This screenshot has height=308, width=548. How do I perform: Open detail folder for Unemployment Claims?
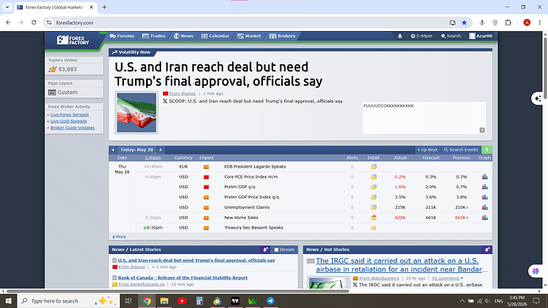pos(373,207)
